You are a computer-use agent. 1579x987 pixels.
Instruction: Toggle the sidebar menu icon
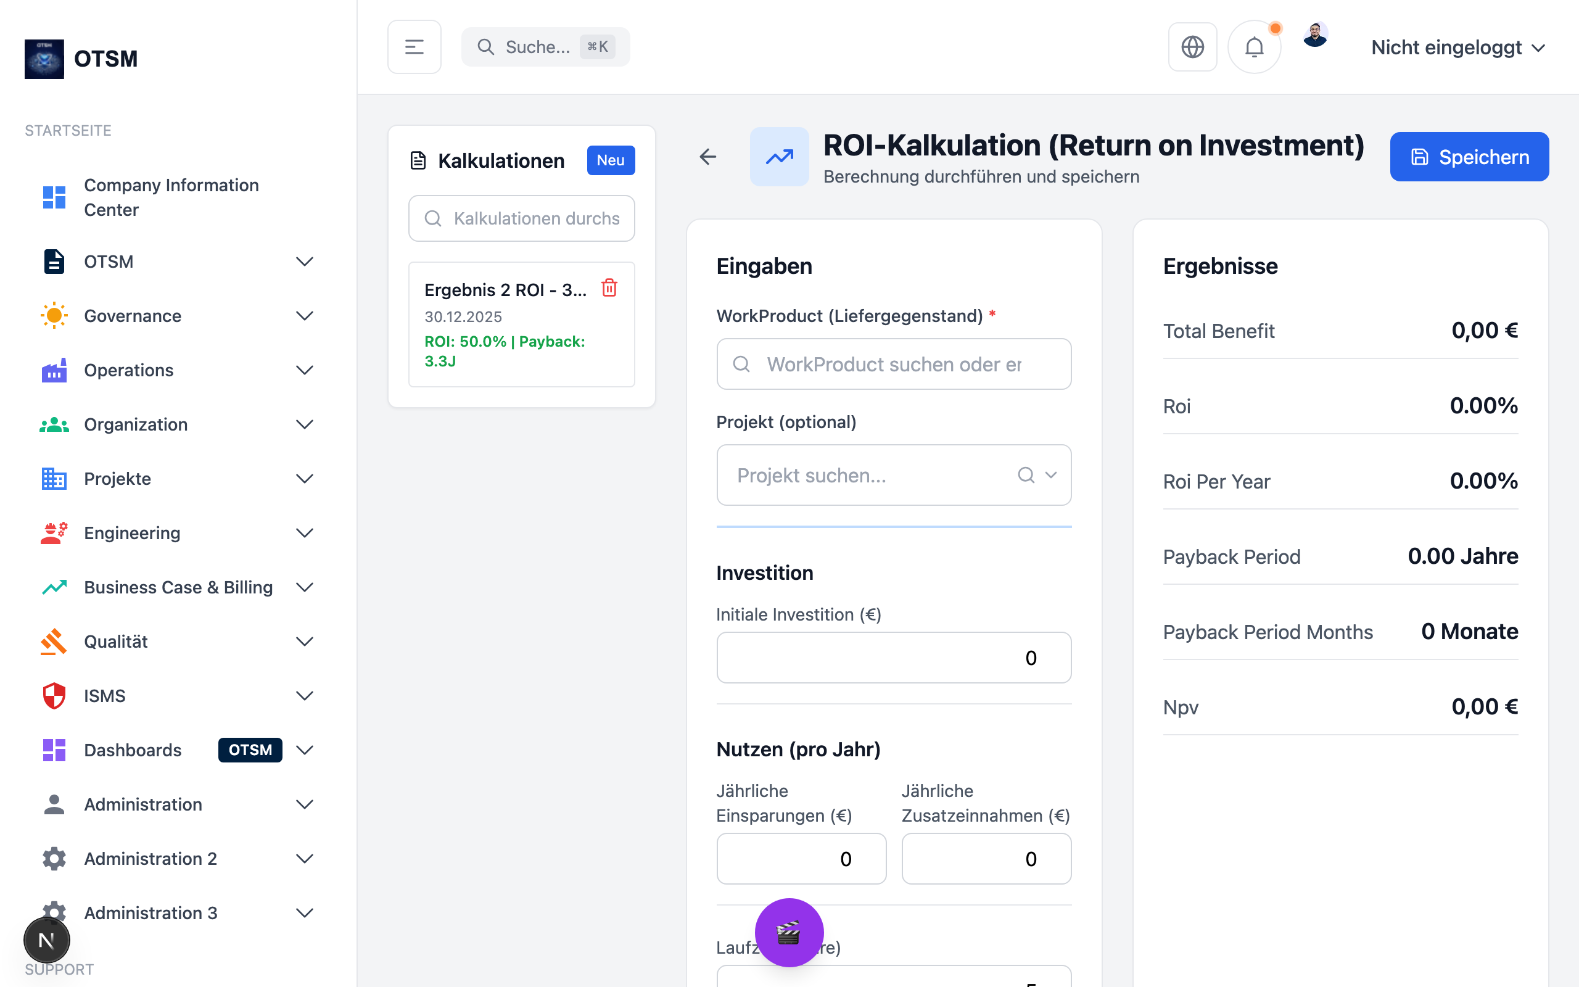(414, 47)
